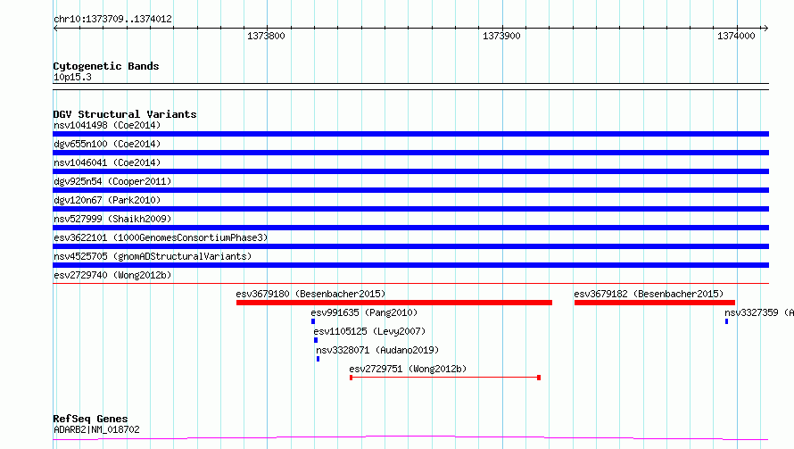Click the blue bar under esv3622101
The width and height of the screenshot is (794, 449).
(x=410, y=246)
